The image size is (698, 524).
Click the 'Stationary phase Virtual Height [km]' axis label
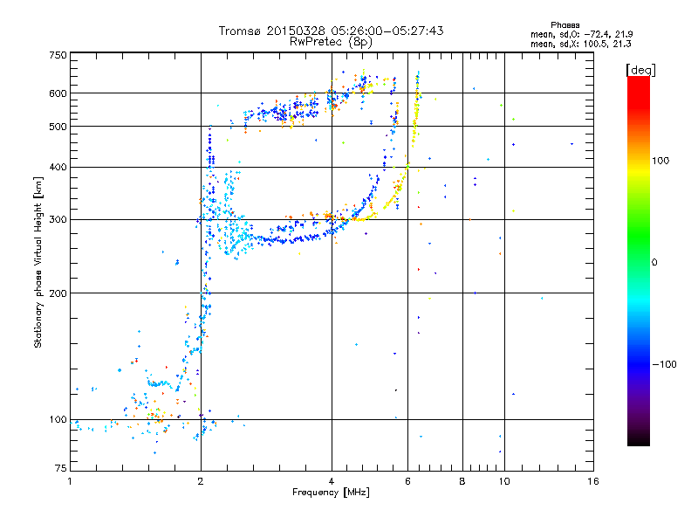coord(38,262)
